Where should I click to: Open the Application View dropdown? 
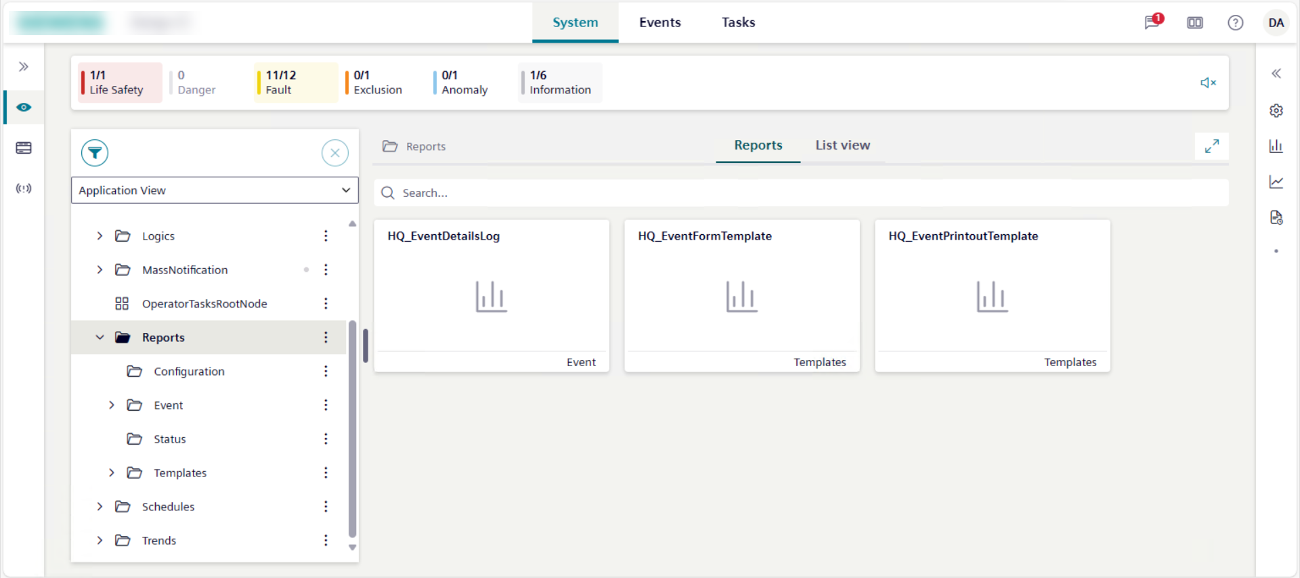pyautogui.click(x=215, y=190)
